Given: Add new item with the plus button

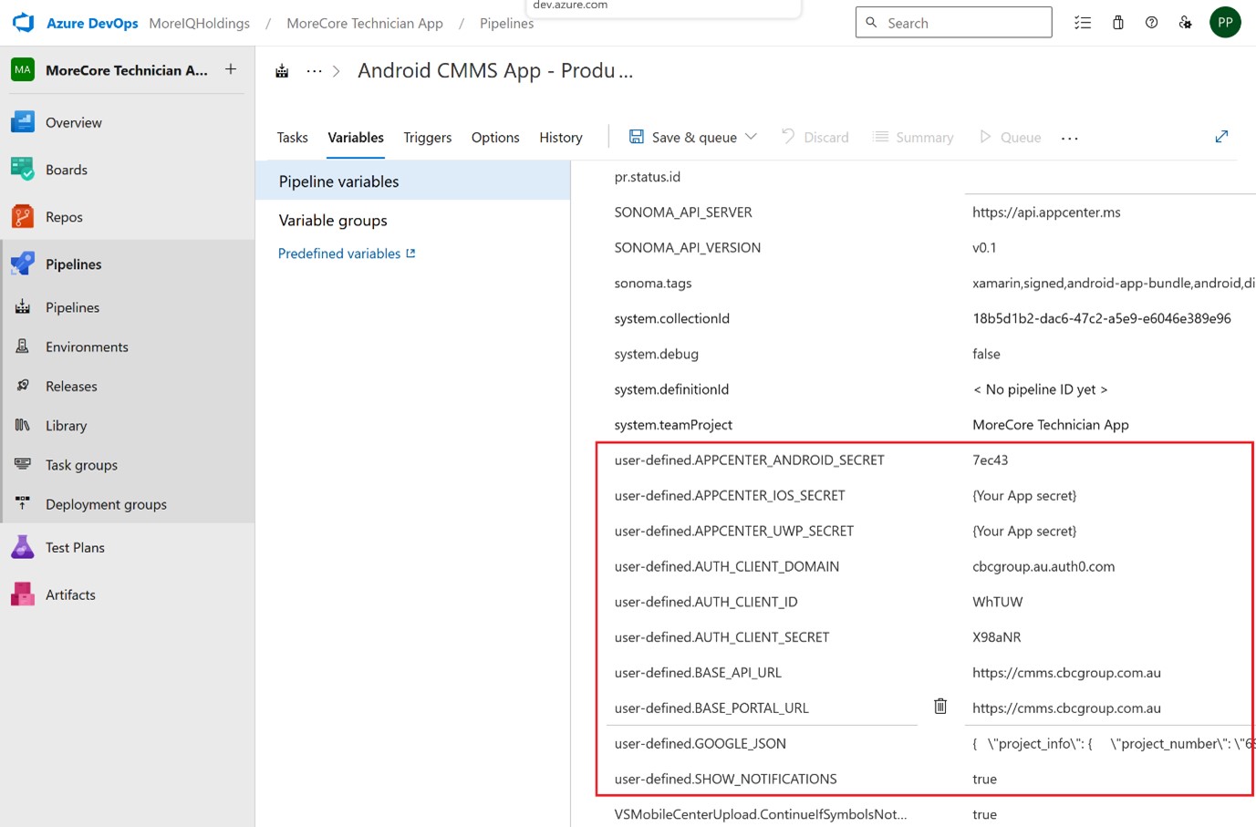Looking at the screenshot, I should click(231, 69).
